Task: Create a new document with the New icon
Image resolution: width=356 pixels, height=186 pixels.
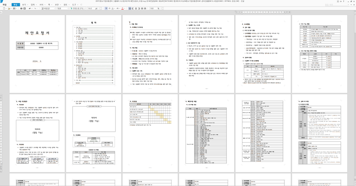Action: pos(4,8)
